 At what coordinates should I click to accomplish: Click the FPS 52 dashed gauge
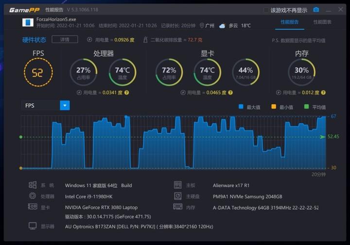click(38, 72)
